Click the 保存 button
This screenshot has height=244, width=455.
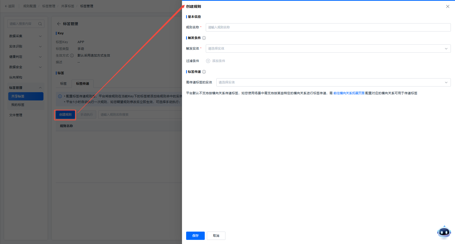pos(195,236)
